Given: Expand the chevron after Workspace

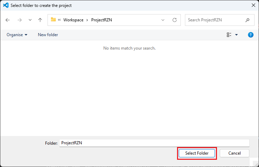Looking at the screenshot, I should 87,20.
